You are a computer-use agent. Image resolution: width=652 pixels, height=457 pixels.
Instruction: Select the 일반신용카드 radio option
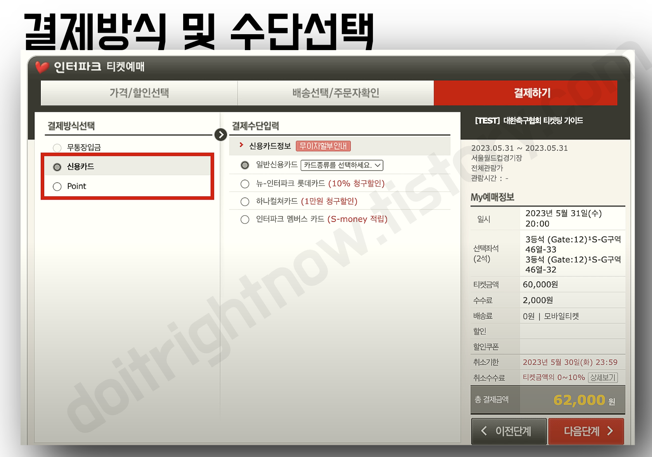(245, 165)
